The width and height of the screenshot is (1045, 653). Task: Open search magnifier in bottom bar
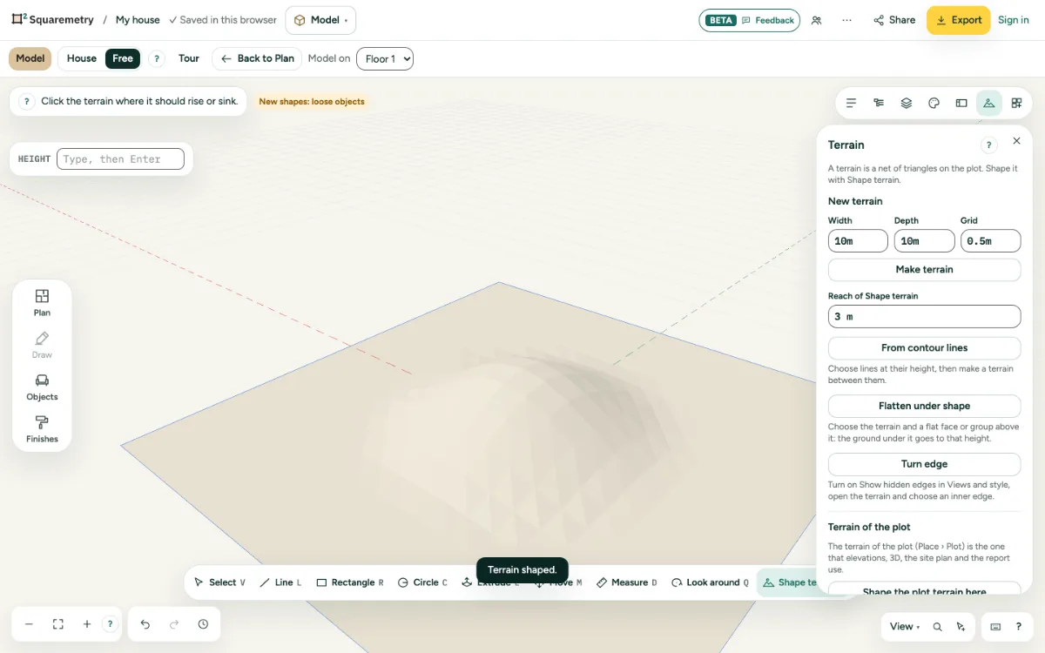click(x=938, y=627)
